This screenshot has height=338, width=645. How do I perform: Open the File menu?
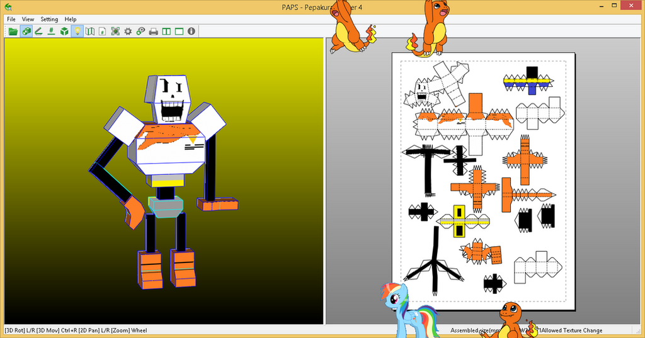(x=11, y=19)
